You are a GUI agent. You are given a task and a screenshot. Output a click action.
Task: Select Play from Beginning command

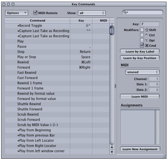pos(57,130)
